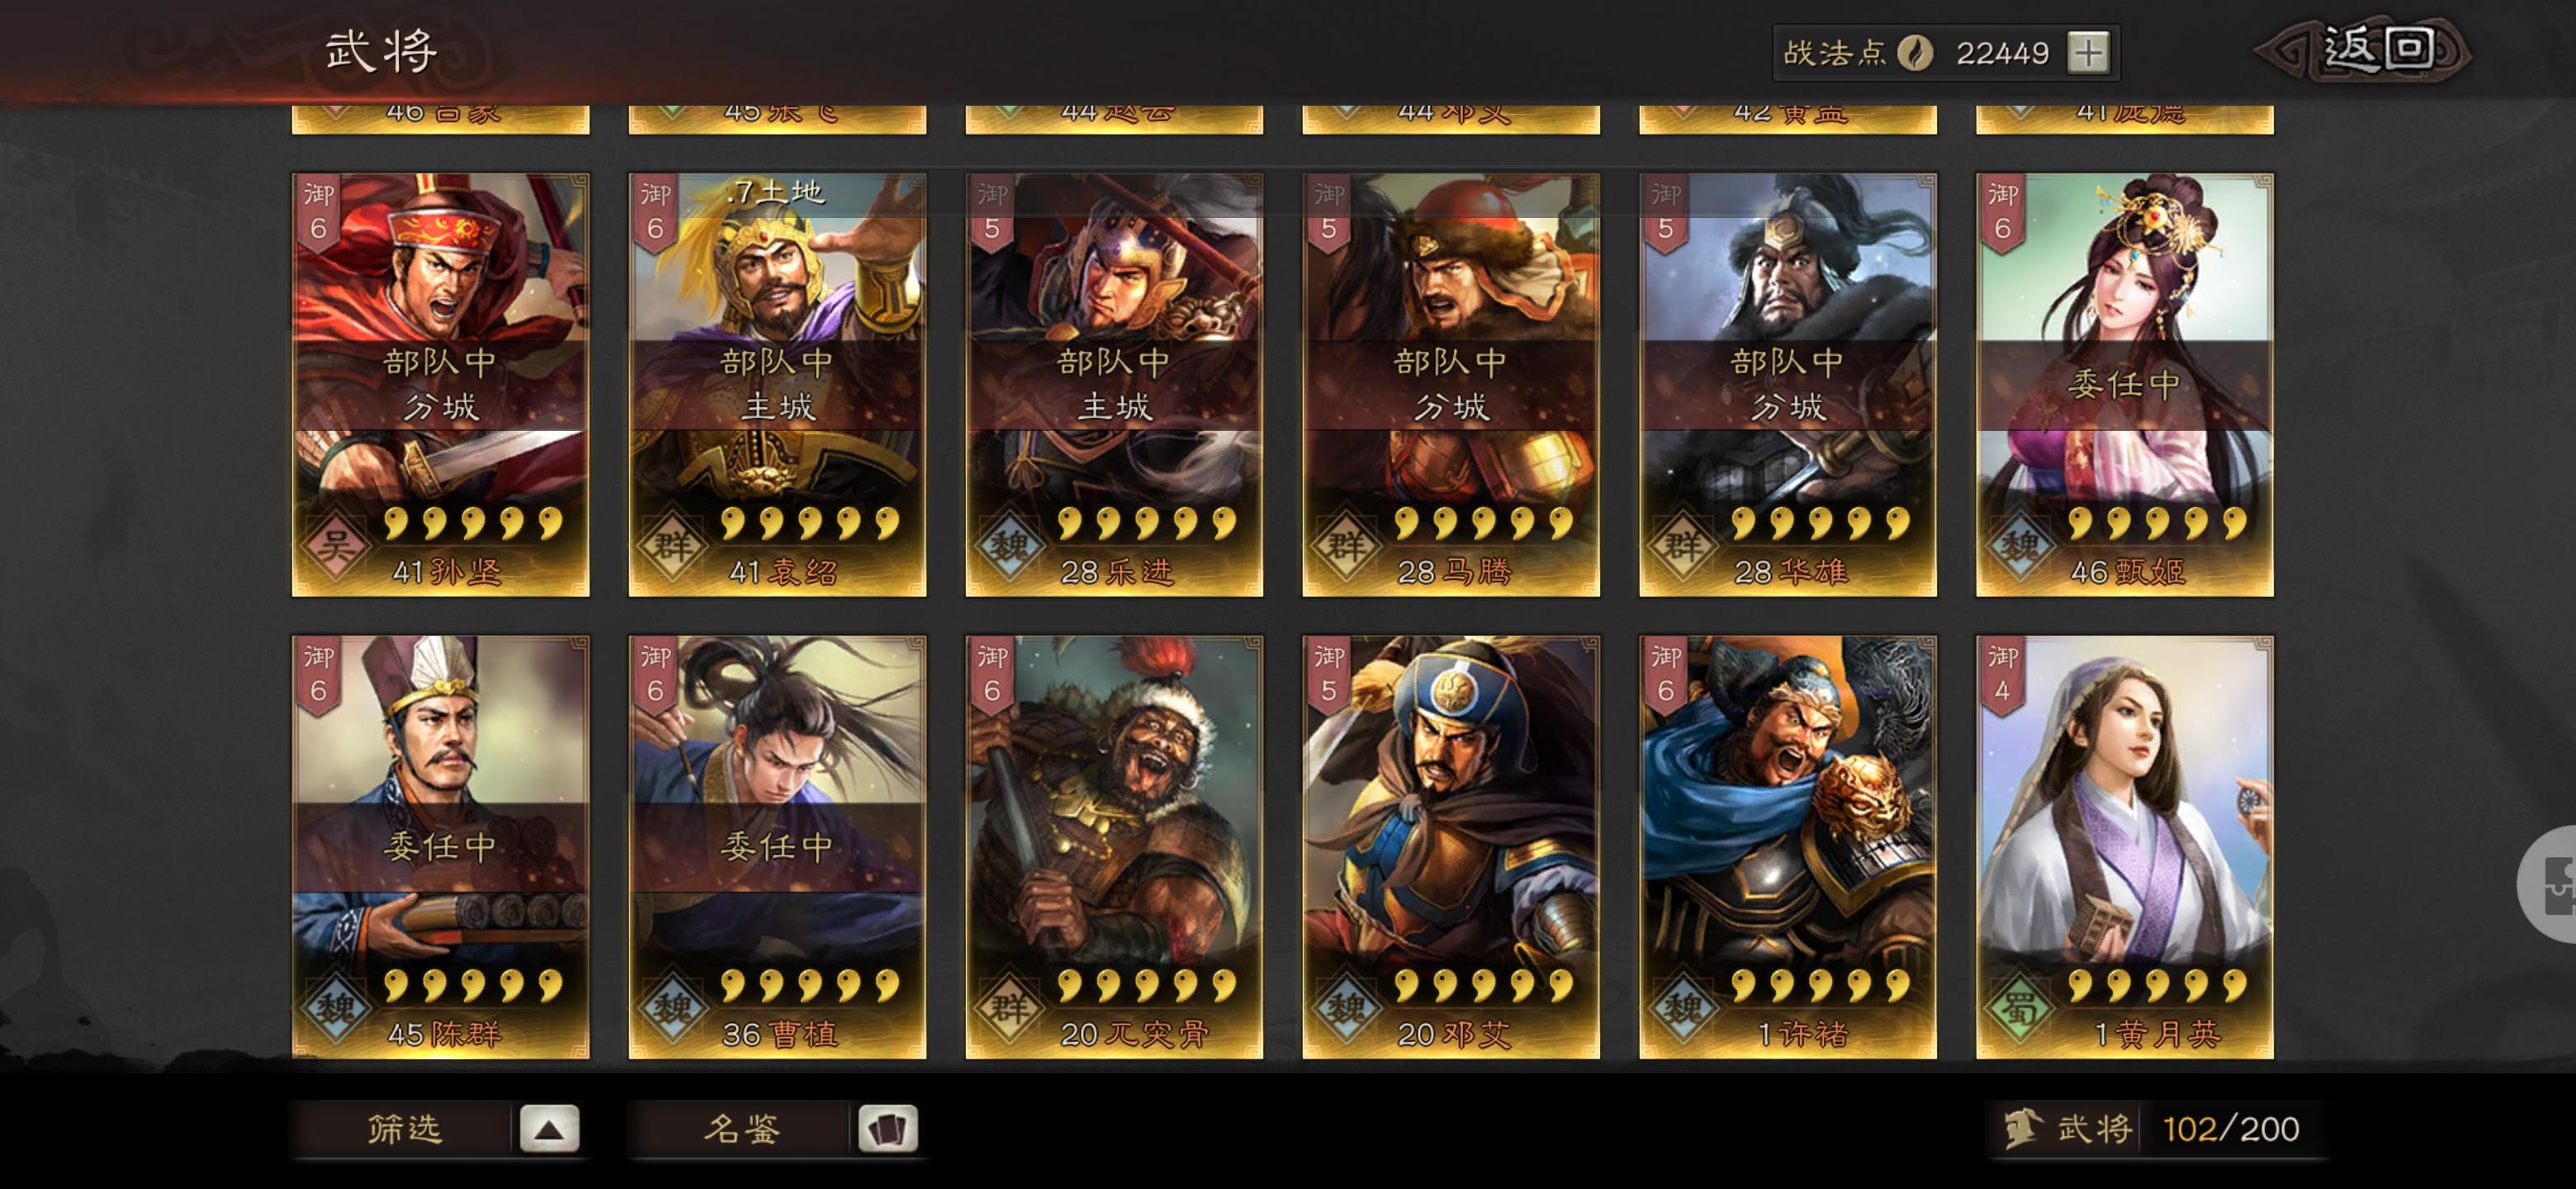Open the 名鉴 card album icon
Image resolution: width=2576 pixels, height=1189 pixels.
[x=887, y=1129]
